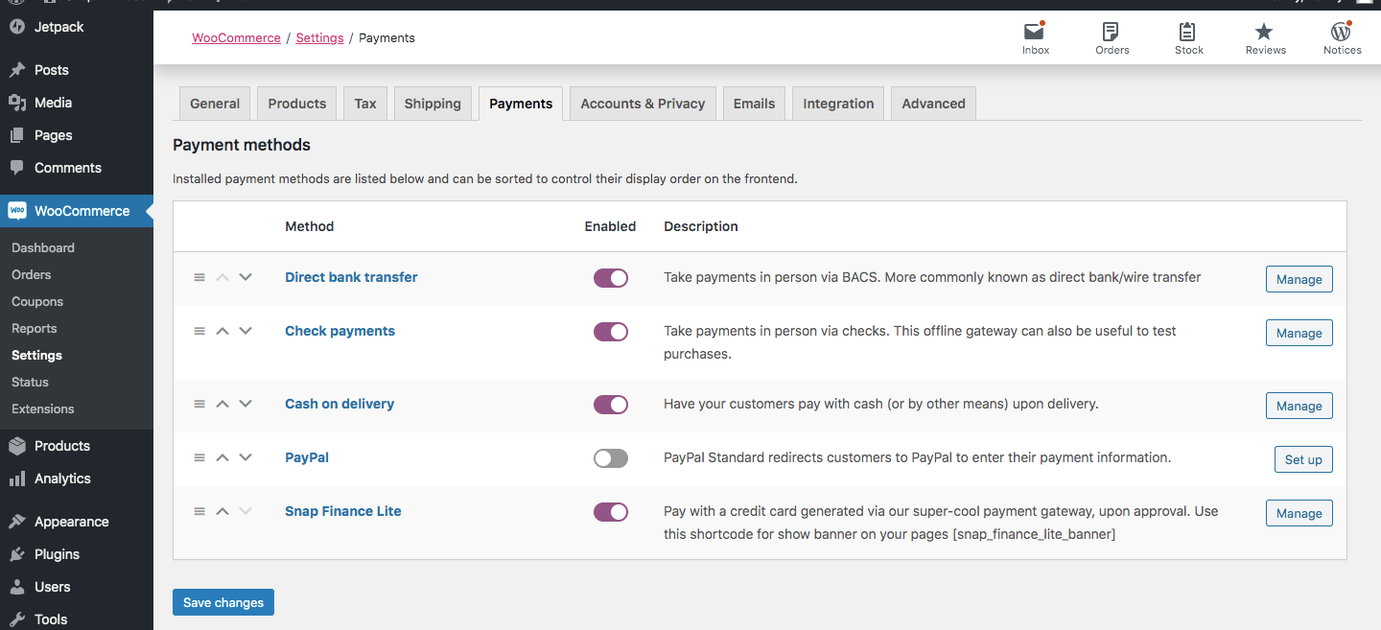This screenshot has height=630, width=1381.
Task: Switch to the Advanced tab
Action: tap(933, 104)
